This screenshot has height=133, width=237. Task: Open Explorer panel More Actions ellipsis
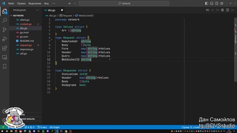click(37, 10)
